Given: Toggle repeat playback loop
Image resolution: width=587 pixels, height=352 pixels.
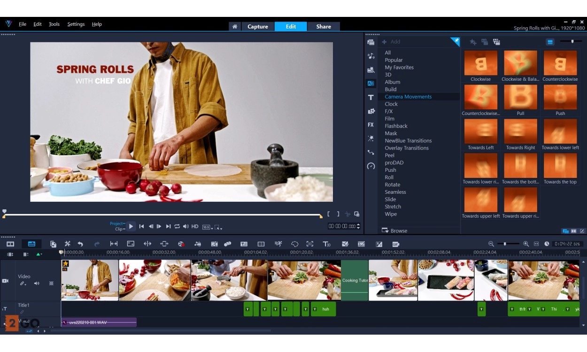Looking at the screenshot, I should click(177, 226).
